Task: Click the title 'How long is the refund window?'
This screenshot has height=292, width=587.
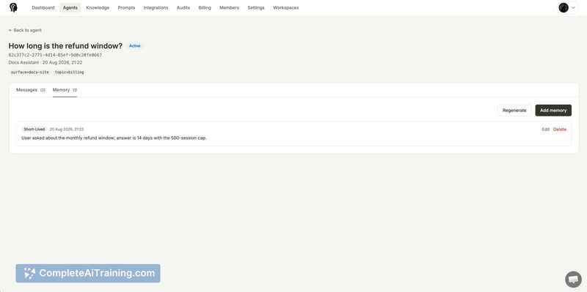Action: click(65, 46)
